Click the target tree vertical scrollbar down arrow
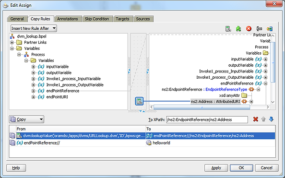The height and width of the screenshot is (178, 285). click(273, 102)
